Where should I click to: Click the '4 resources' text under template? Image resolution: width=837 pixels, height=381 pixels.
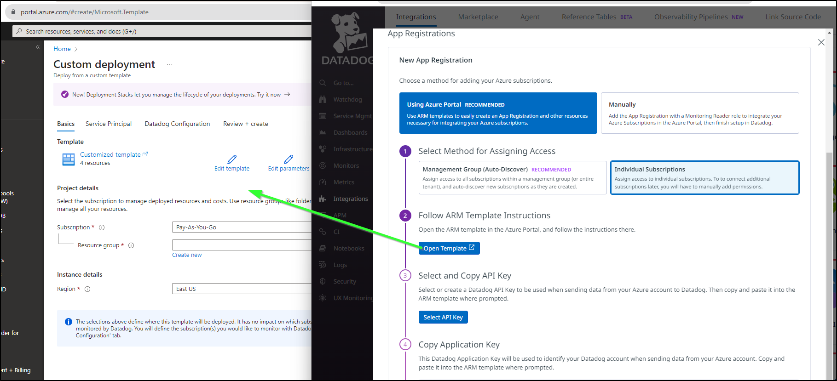tap(95, 163)
